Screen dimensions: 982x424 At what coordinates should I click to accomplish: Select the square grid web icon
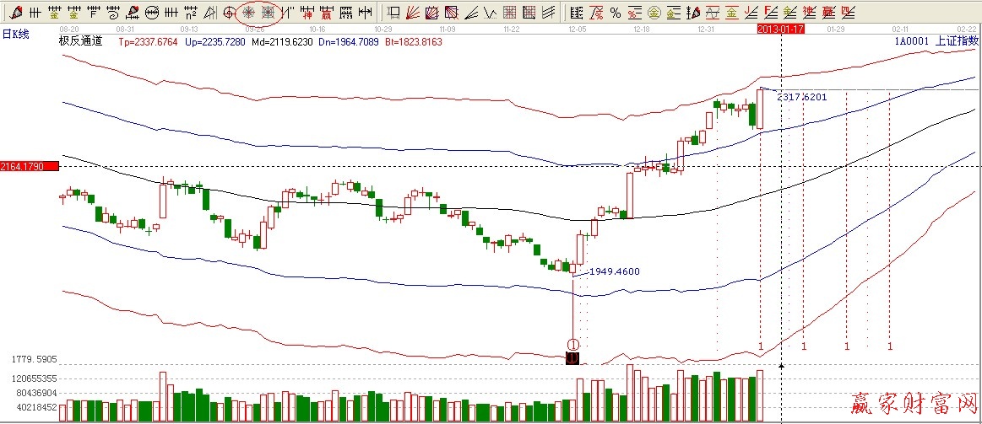point(268,12)
